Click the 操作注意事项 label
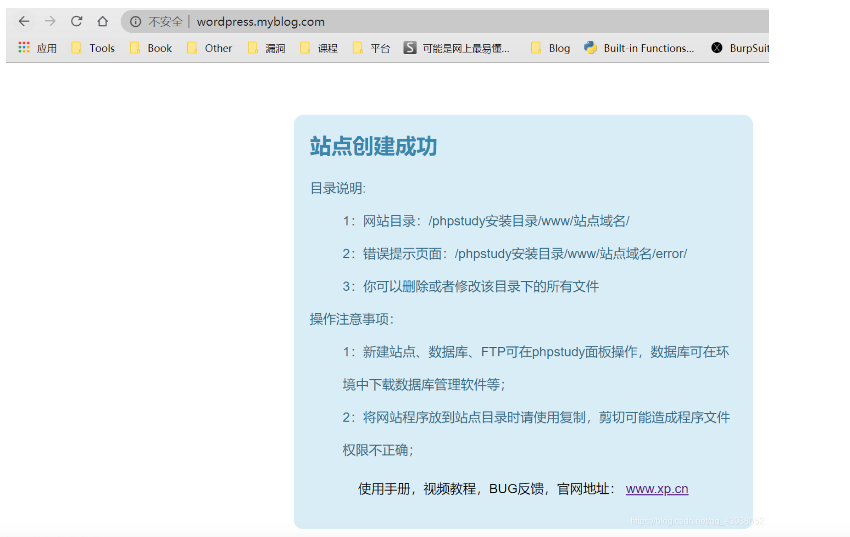Screen dimensions: 850x537 click(x=351, y=319)
